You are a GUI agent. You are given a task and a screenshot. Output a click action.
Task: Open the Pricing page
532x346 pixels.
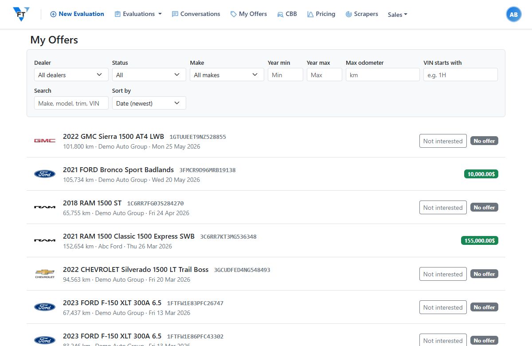(321, 14)
